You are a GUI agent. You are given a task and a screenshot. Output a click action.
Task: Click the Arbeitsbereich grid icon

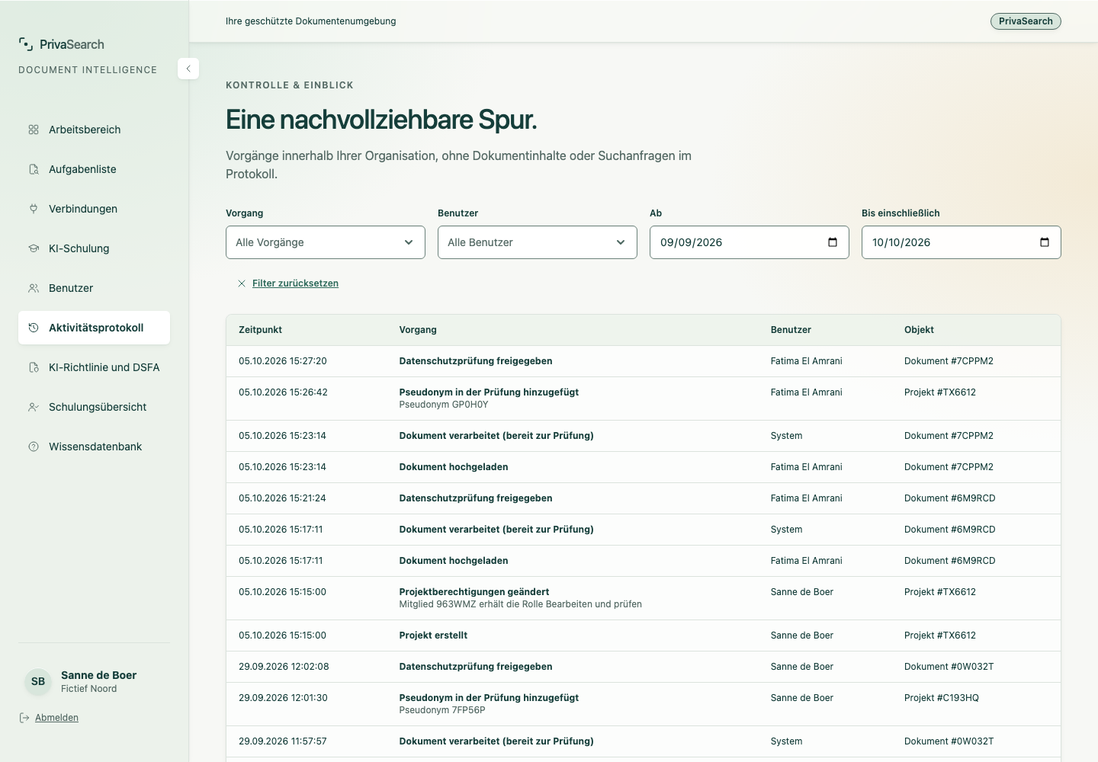(34, 130)
